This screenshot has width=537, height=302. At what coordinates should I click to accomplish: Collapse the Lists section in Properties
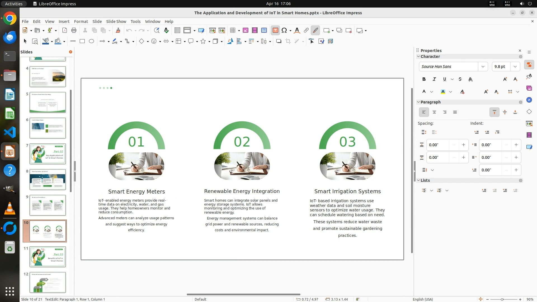point(419,180)
